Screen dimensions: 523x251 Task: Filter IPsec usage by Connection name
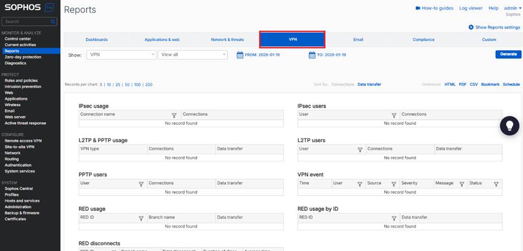point(174,115)
